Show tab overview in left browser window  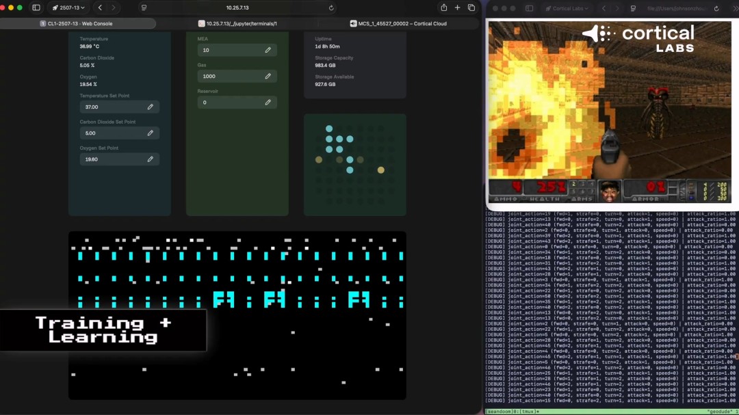coord(471,8)
